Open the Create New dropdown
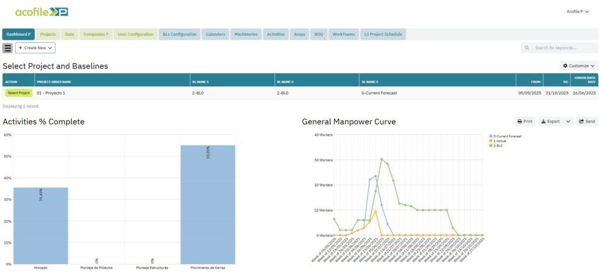599x280 pixels. coord(35,48)
